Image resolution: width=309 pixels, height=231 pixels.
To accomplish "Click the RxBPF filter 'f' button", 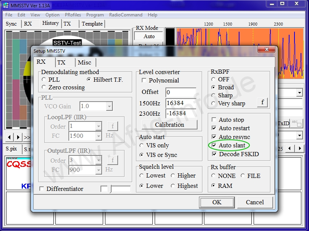I will [262, 102].
